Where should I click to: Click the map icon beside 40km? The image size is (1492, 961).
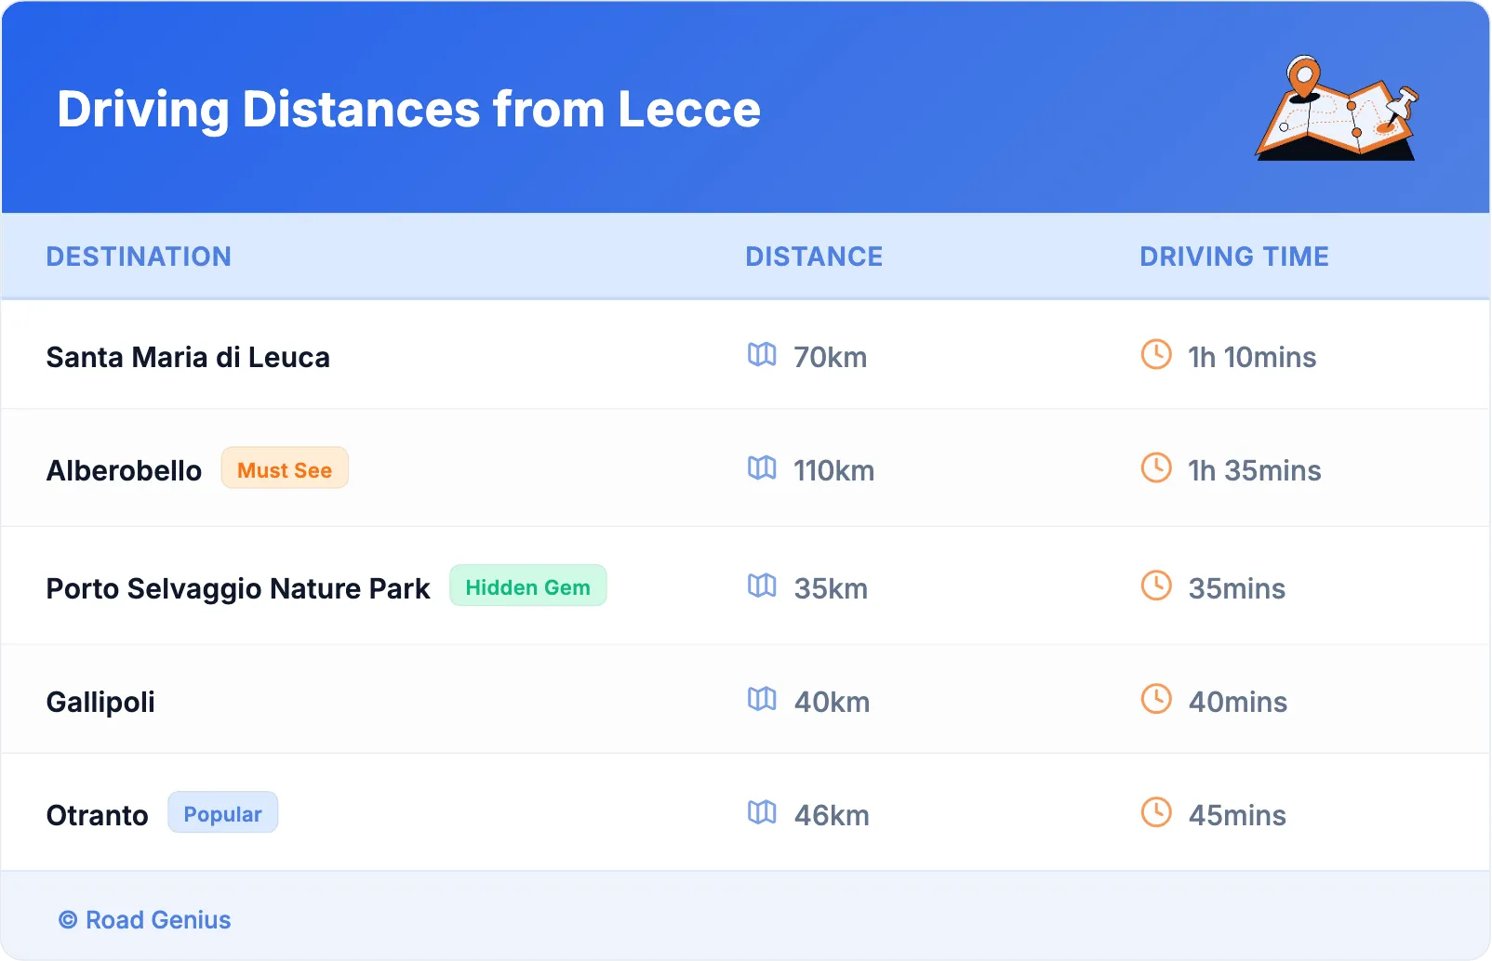[762, 699]
